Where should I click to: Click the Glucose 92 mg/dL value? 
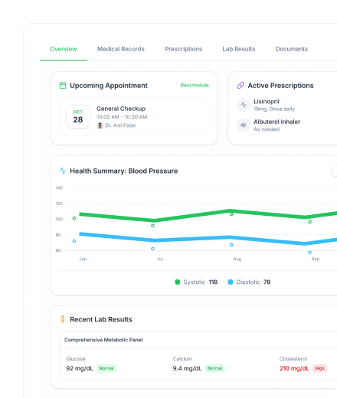(80, 368)
